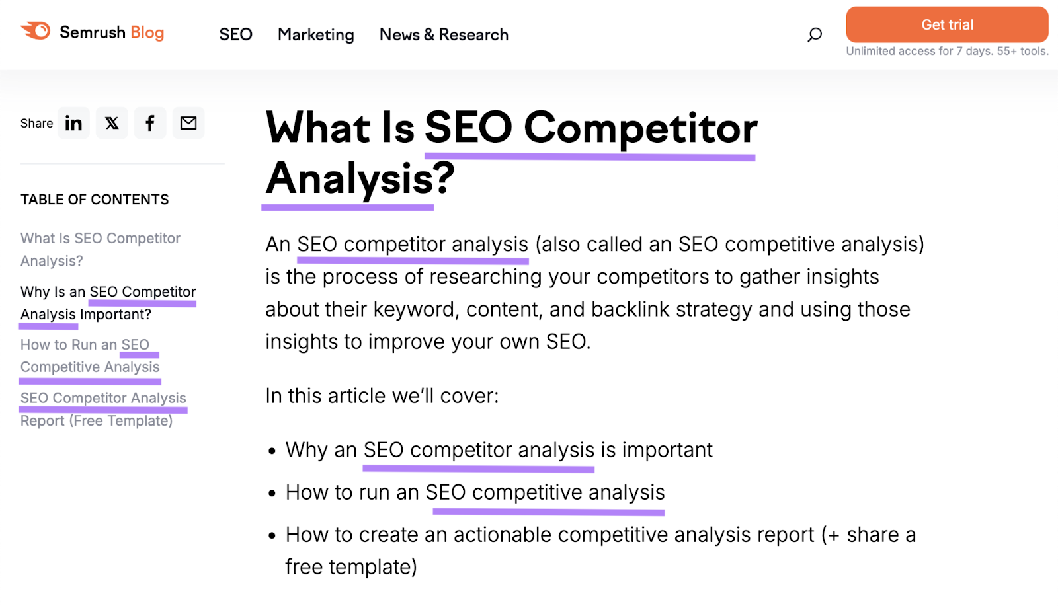Share the article on X
Screen dimensions: 1058x608
tap(112, 123)
